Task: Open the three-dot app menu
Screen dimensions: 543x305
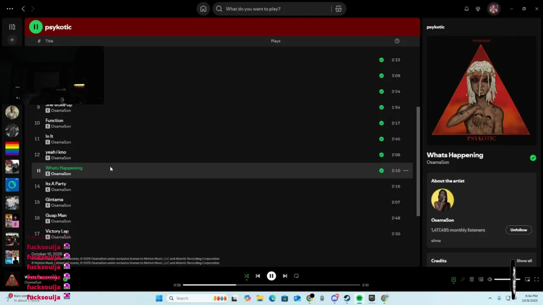Action: [x=10, y=9]
